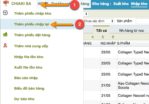
Task: Switch to the Nh.hàng từ ncc tab
Action: [x=132, y=30]
